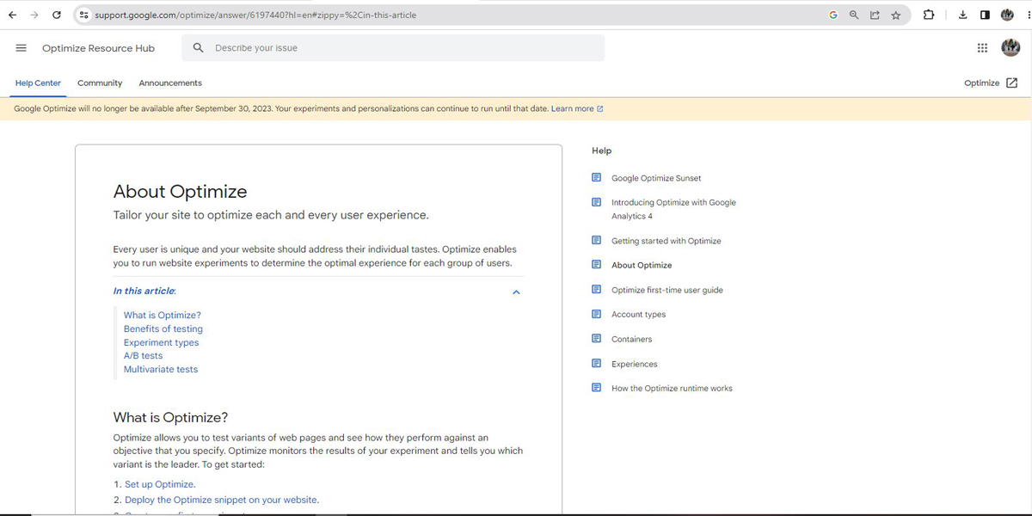Click the "What is Optimize?" section heading
Image resolution: width=1032 pixels, height=516 pixels.
[170, 418]
